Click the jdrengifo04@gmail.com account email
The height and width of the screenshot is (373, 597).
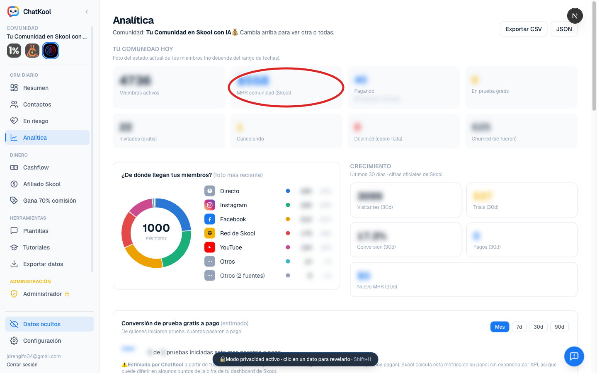(34, 356)
